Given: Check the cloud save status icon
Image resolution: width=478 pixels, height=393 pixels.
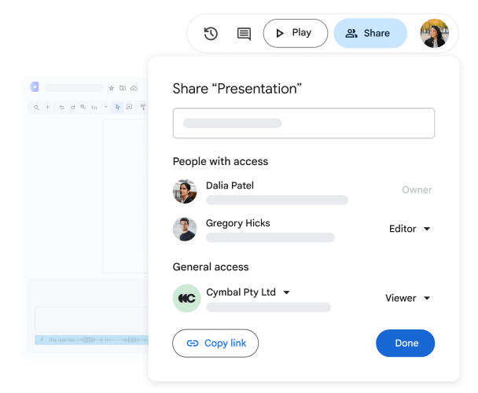Looking at the screenshot, I should pos(134,88).
